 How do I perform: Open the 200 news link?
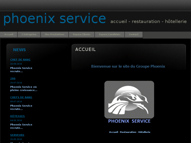pyautogui.click(x=13, y=78)
